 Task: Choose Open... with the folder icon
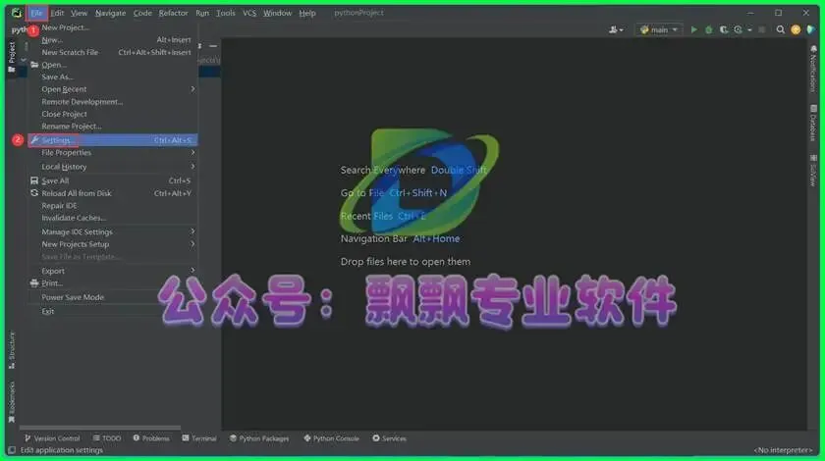(113, 65)
